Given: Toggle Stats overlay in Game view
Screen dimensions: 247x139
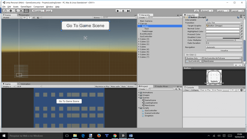Looking at the screenshot, I should pyautogui.click(x=123, y=86).
